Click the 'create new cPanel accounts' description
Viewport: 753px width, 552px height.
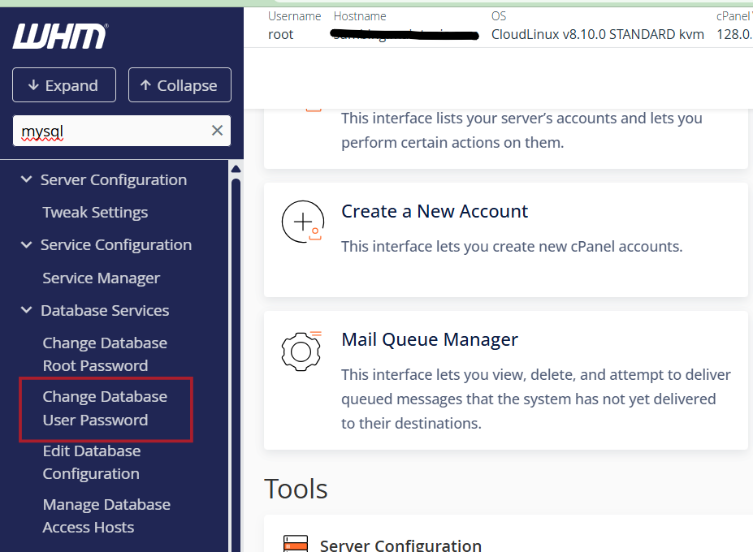[x=512, y=246]
